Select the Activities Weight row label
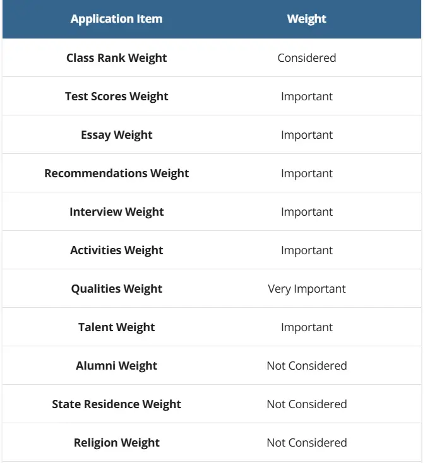The image size is (437, 463). (x=116, y=250)
